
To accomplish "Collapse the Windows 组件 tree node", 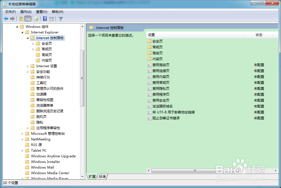I will click(17, 27).
